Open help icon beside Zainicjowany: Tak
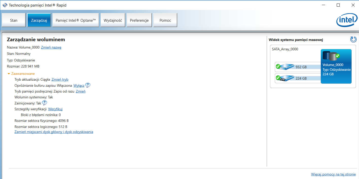 pos(45,103)
